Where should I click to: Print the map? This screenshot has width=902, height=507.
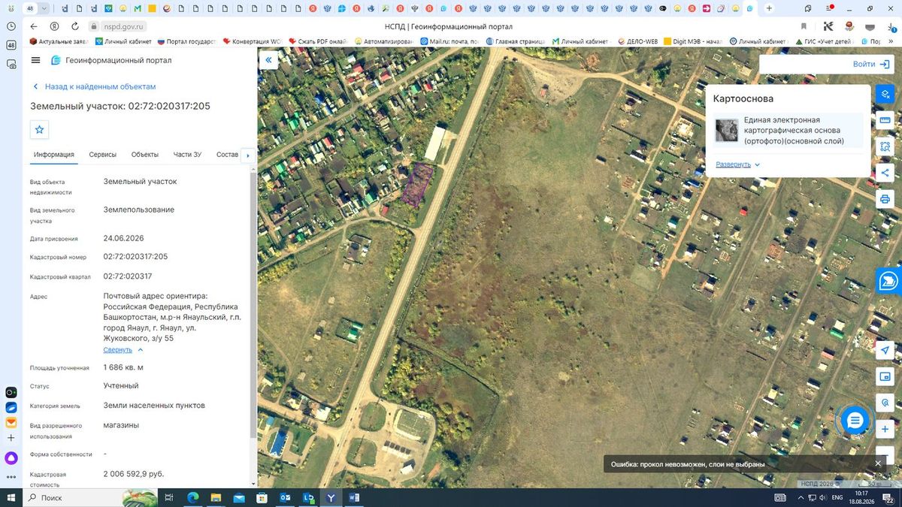click(885, 199)
